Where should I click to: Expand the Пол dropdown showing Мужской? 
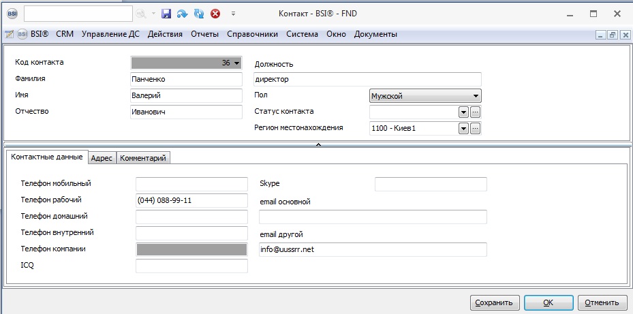pyautogui.click(x=476, y=96)
